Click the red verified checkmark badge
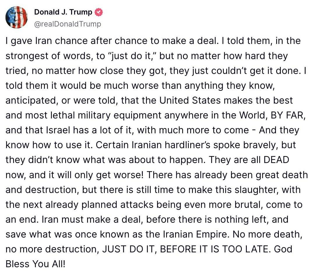The image size is (317, 271). (99, 12)
